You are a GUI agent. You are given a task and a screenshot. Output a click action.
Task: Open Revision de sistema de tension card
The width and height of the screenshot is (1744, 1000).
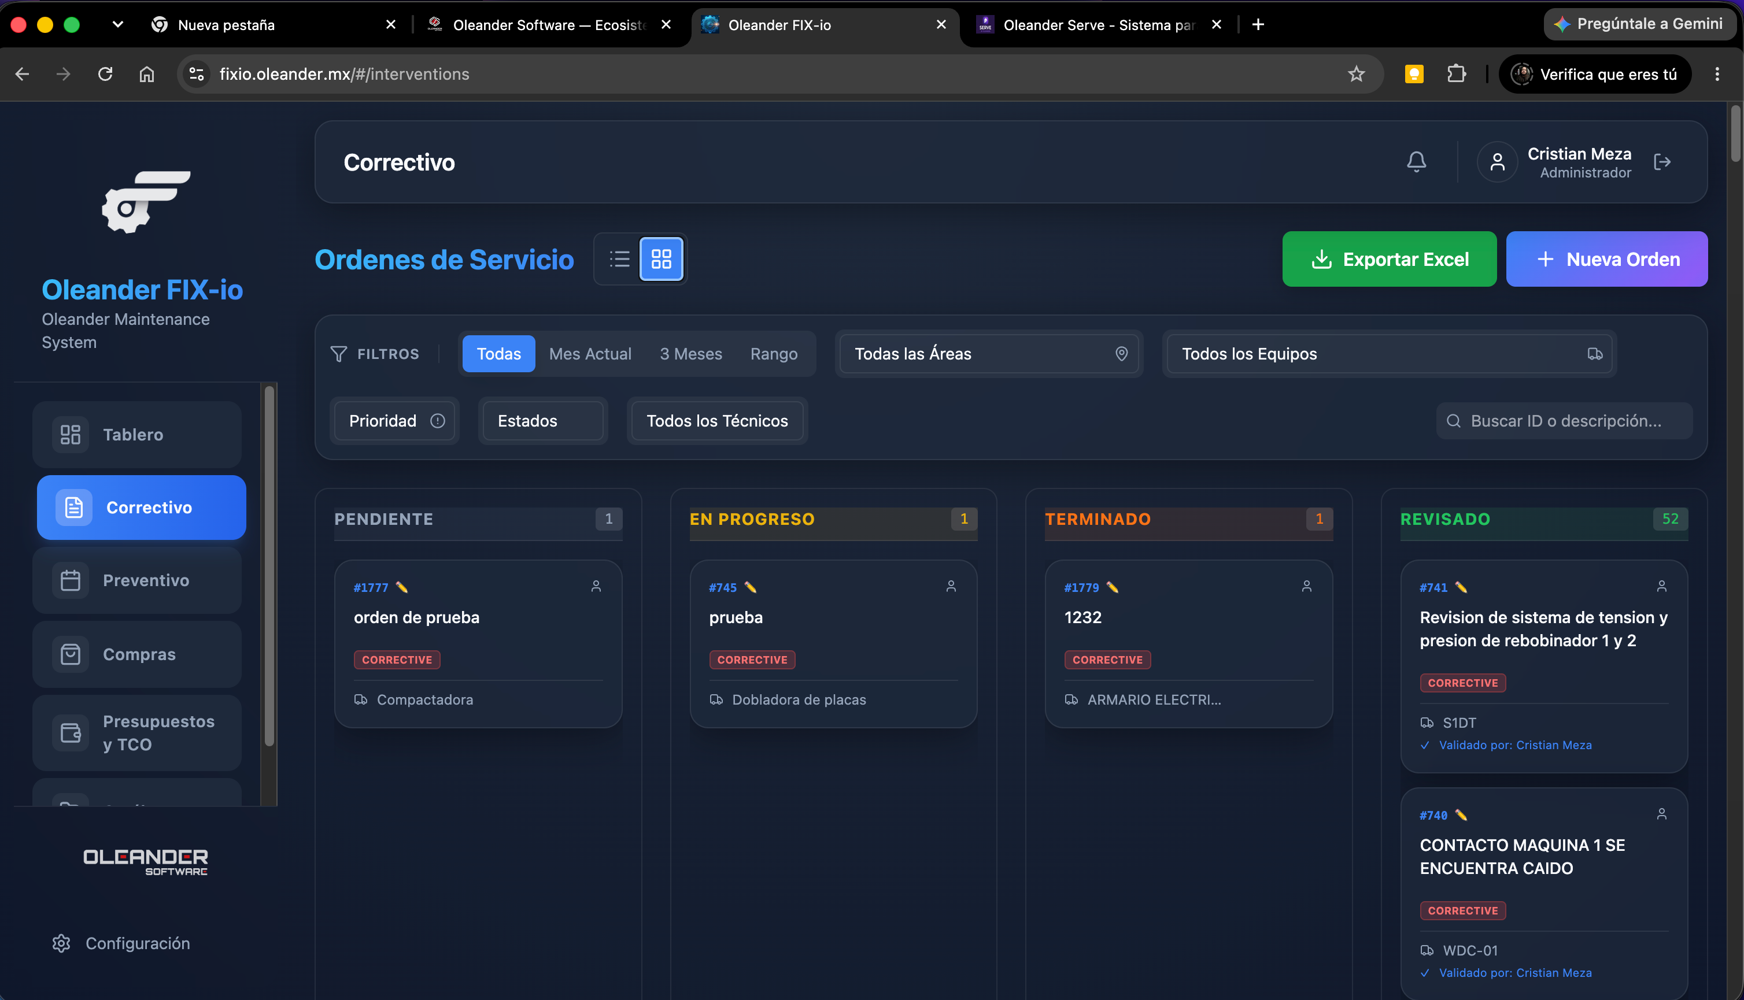[1543, 666]
